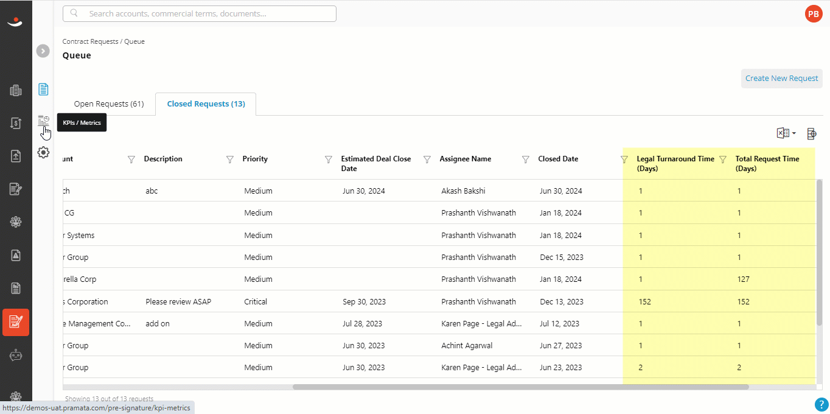Click the Pramata logo icon
Viewport: 830px width, 414px height.
tap(15, 22)
